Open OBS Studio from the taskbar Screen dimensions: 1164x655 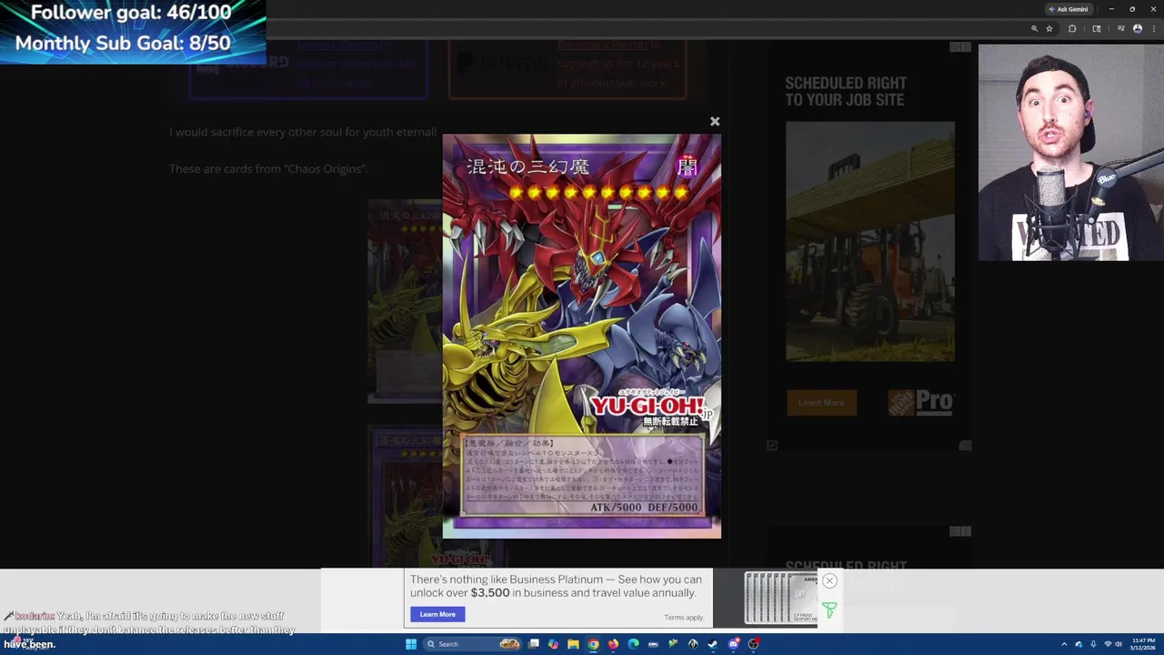753,644
